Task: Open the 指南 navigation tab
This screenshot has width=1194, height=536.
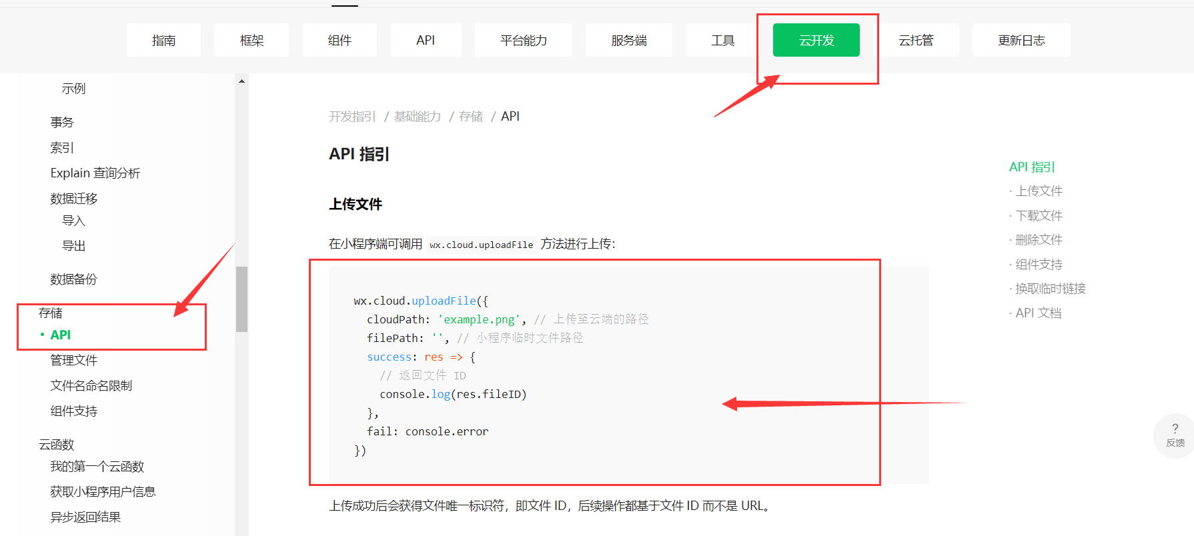Action: click(163, 40)
